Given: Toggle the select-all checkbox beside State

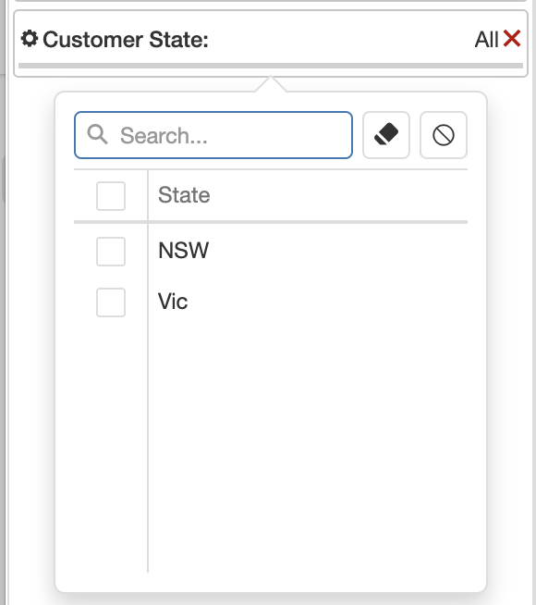Looking at the screenshot, I should (x=111, y=196).
